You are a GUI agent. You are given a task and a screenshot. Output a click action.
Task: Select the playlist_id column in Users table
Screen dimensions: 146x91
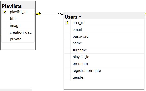(104, 57)
